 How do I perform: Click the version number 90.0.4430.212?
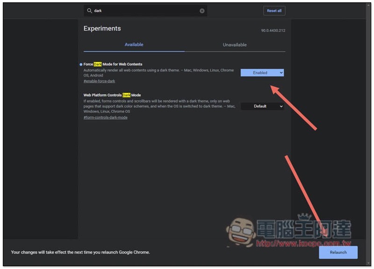click(273, 30)
